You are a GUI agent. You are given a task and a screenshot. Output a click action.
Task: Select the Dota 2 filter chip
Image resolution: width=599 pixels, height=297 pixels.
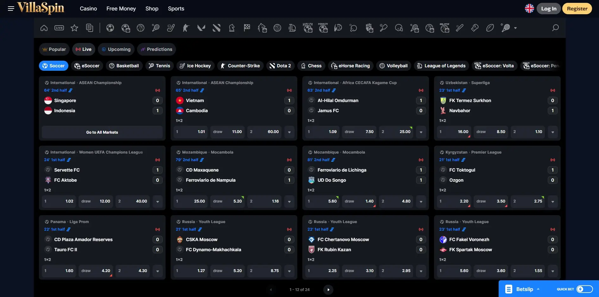(280, 66)
